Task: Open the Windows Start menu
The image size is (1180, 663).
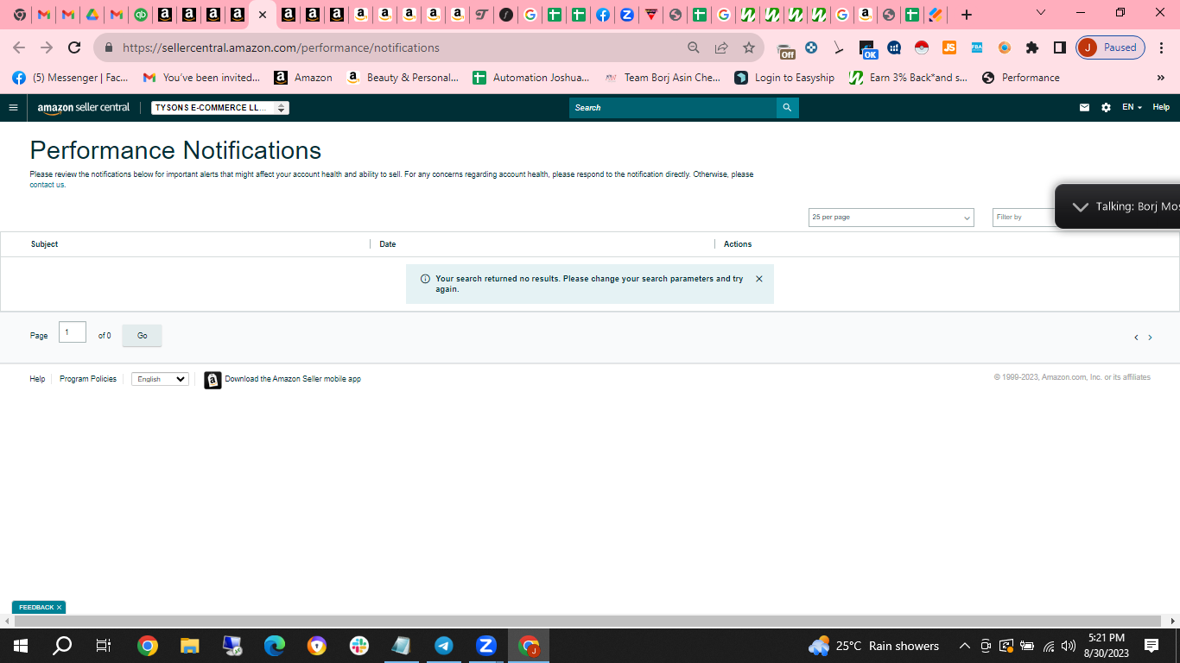Action: (21, 646)
